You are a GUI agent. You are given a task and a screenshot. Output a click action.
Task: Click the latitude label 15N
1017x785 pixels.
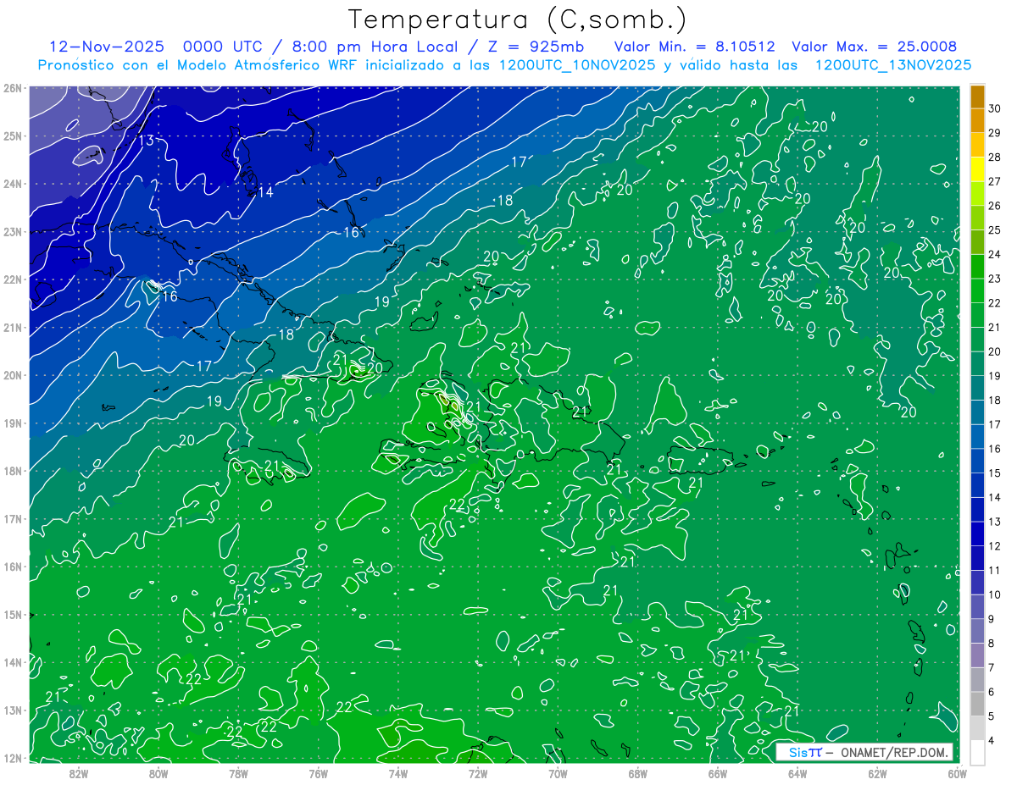point(12,615)
